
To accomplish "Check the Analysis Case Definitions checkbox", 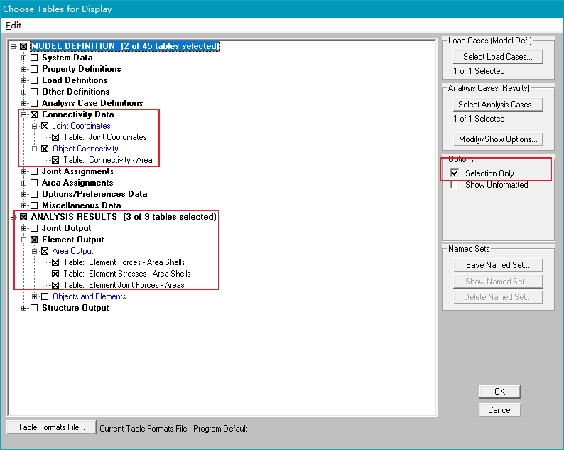I will click(x=34, y=103).
